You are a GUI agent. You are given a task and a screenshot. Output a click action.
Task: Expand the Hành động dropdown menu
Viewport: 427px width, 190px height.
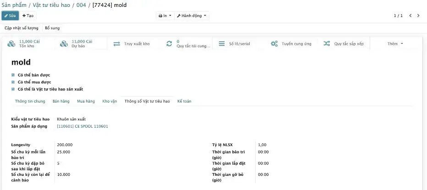[x=192, y=16]
